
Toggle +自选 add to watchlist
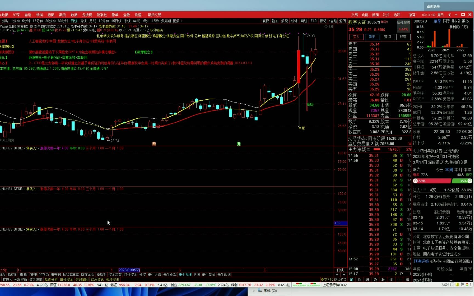pos(333,21)
